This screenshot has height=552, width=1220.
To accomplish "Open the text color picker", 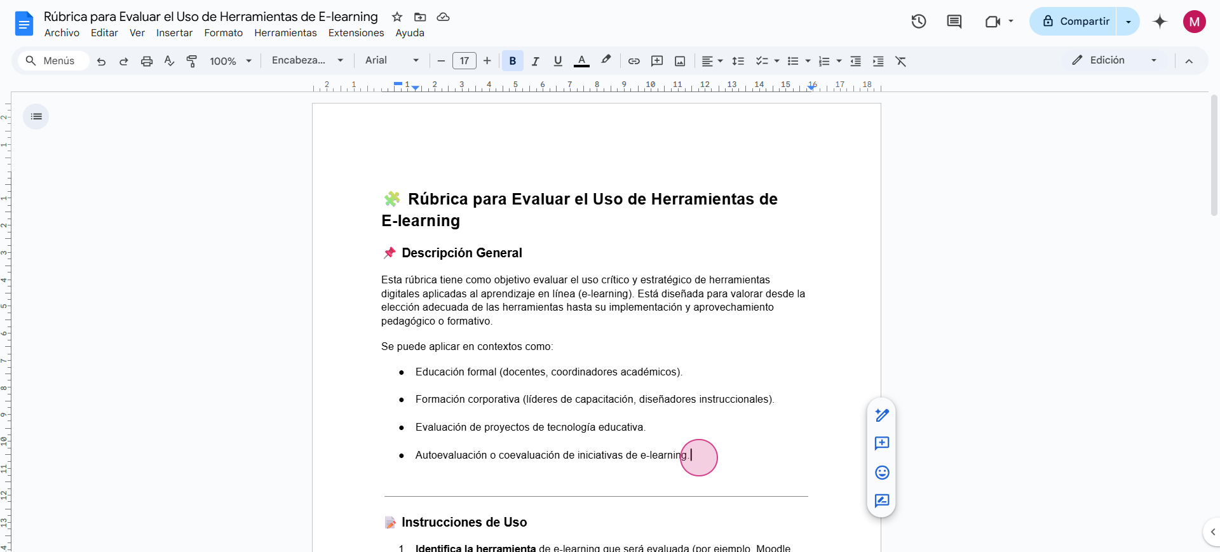I will [581, 61].
